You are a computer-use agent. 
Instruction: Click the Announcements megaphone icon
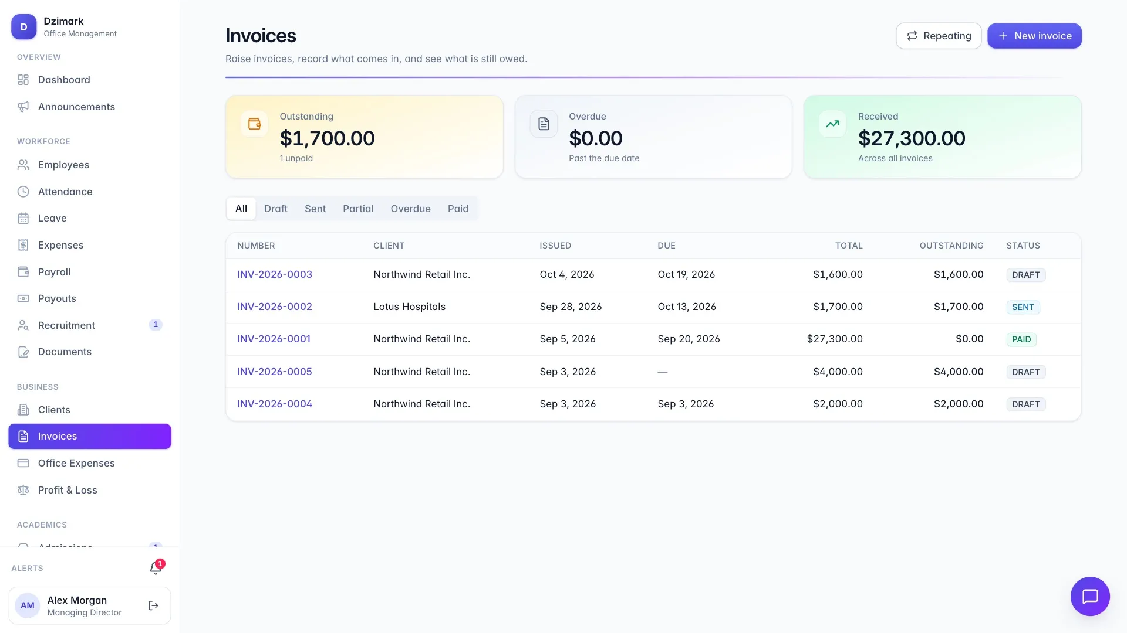pyautogui.click(x=23, y=107)
